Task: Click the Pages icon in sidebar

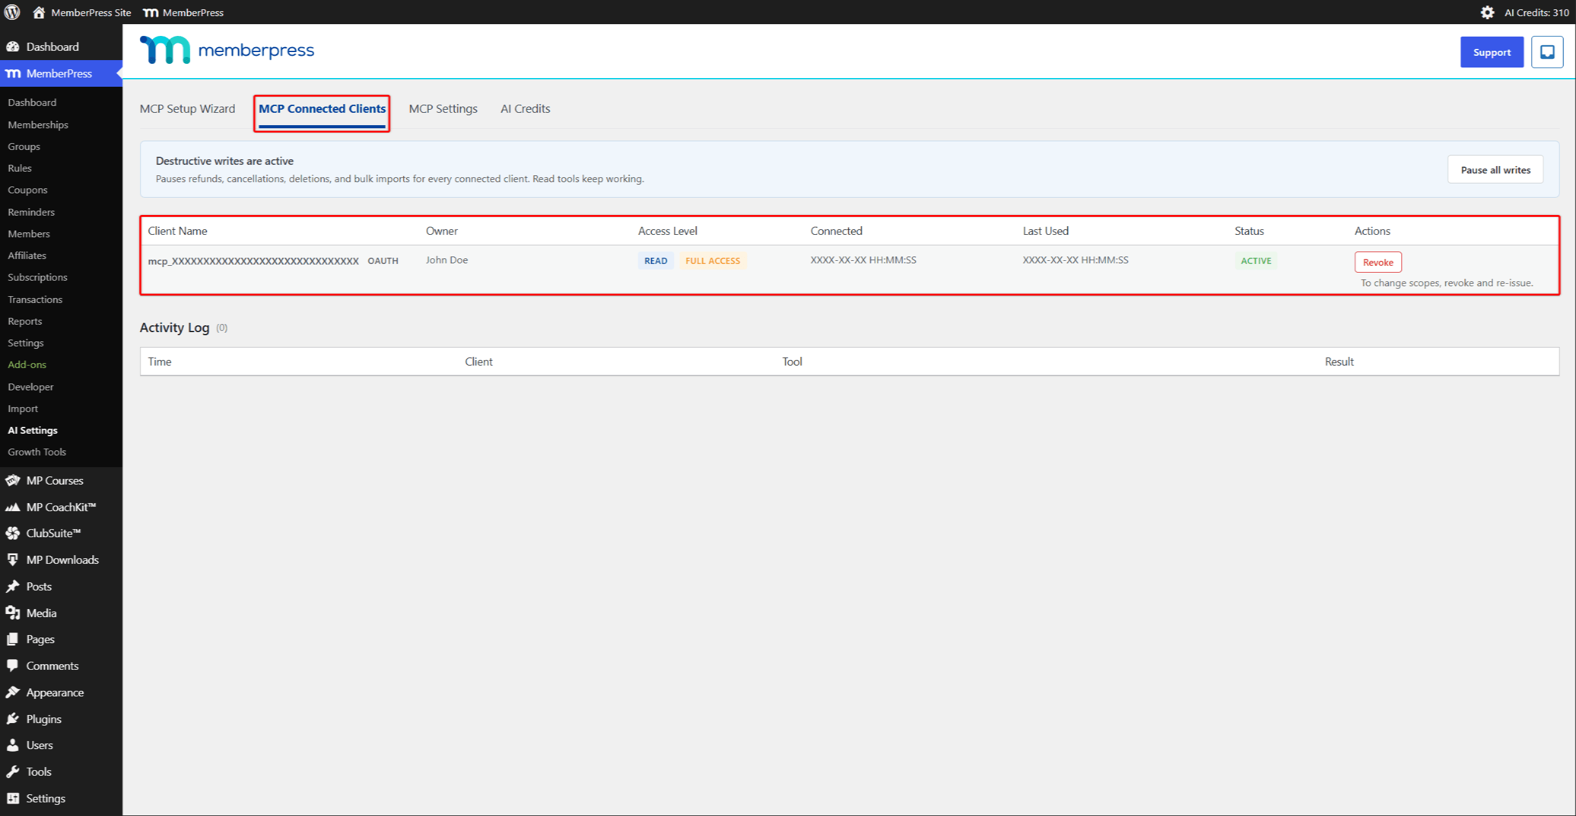Action: coord(13,639)
